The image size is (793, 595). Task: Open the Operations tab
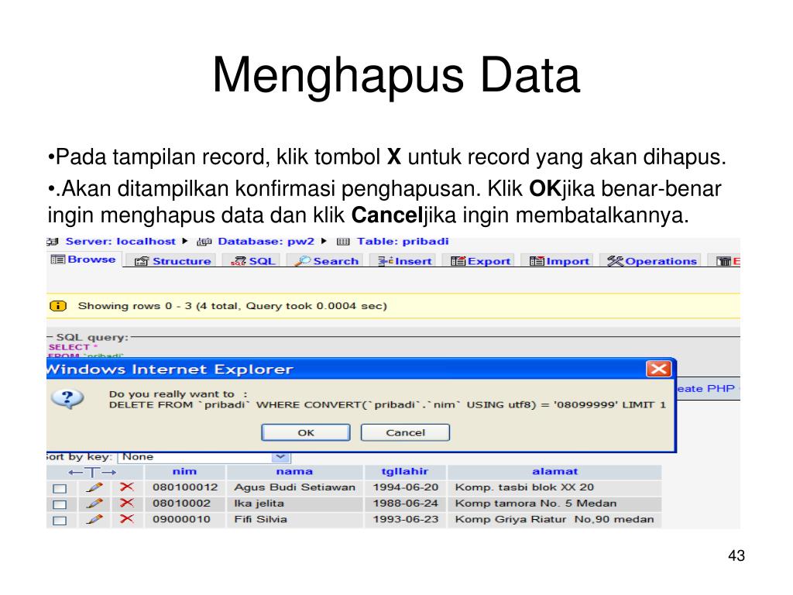(652, 261)
